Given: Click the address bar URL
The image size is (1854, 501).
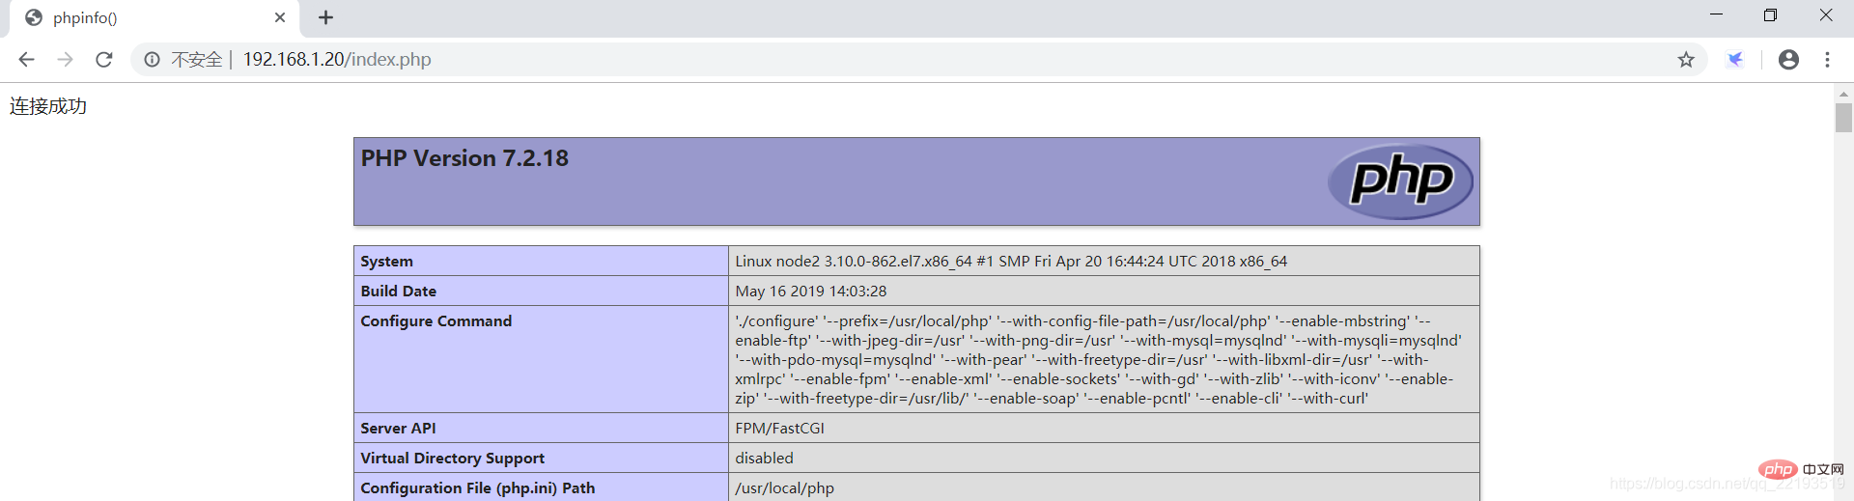Looking at the screenshot, I should click(337, 60).
